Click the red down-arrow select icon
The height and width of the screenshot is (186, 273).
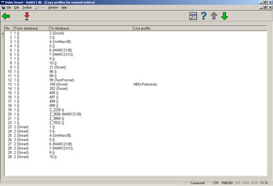click(x=27, y=16)
